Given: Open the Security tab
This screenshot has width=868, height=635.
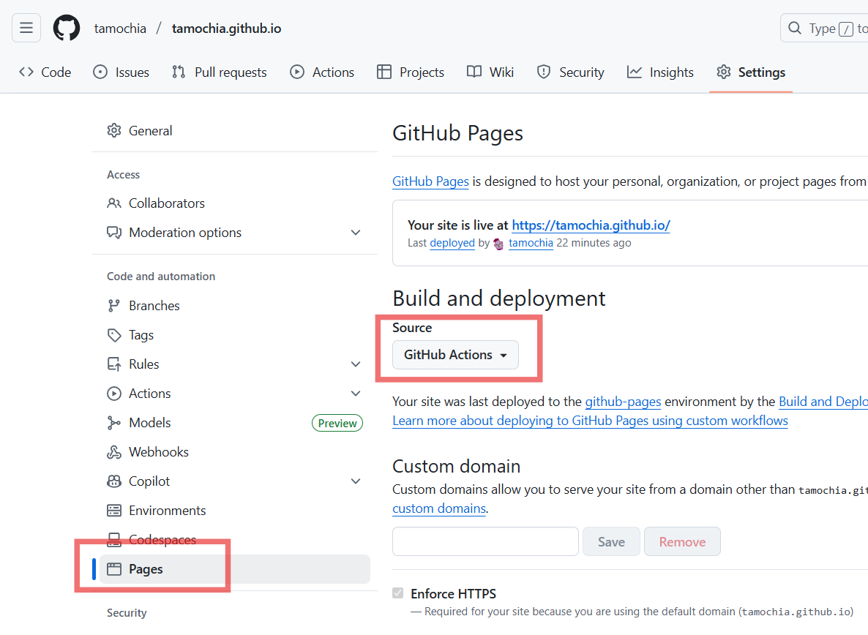Looking at the screenshot, I should pos(570,72).
